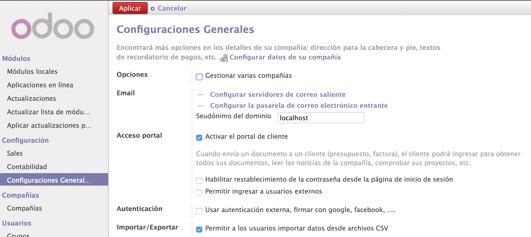The width and height of the screenshot is (531, 237).
Task: Uncheck allow importing data from CSV files
Action: click(x=199, y=229)
